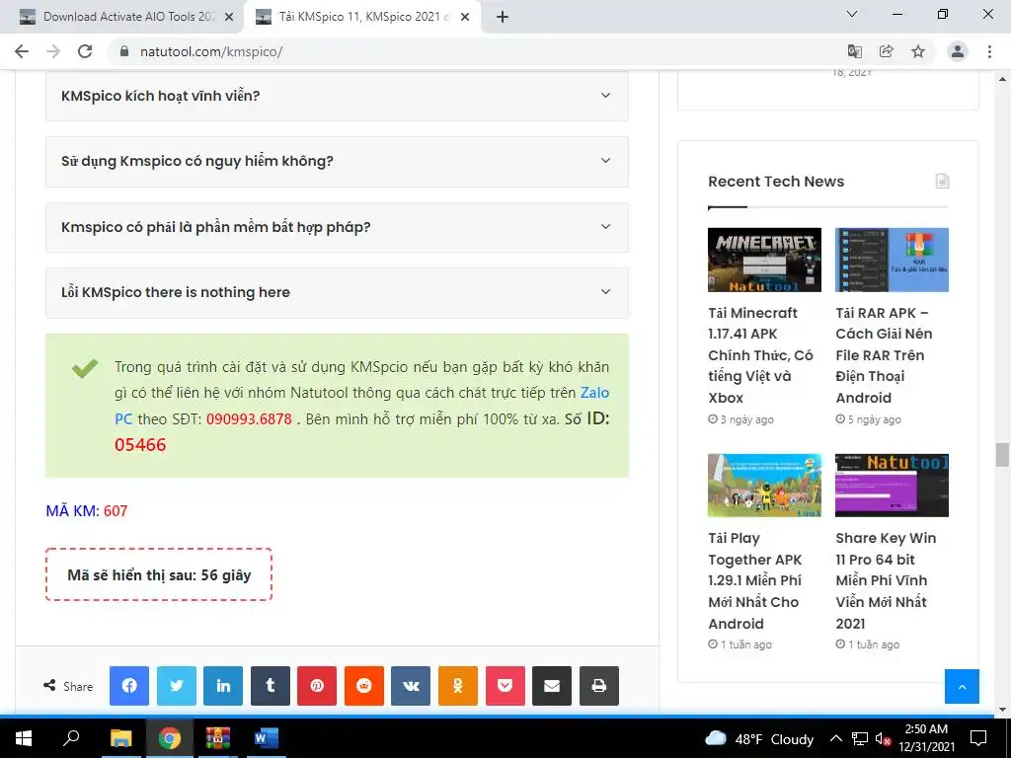
Task: Open the Chrome profile avatar
Action: click(958, 51)
